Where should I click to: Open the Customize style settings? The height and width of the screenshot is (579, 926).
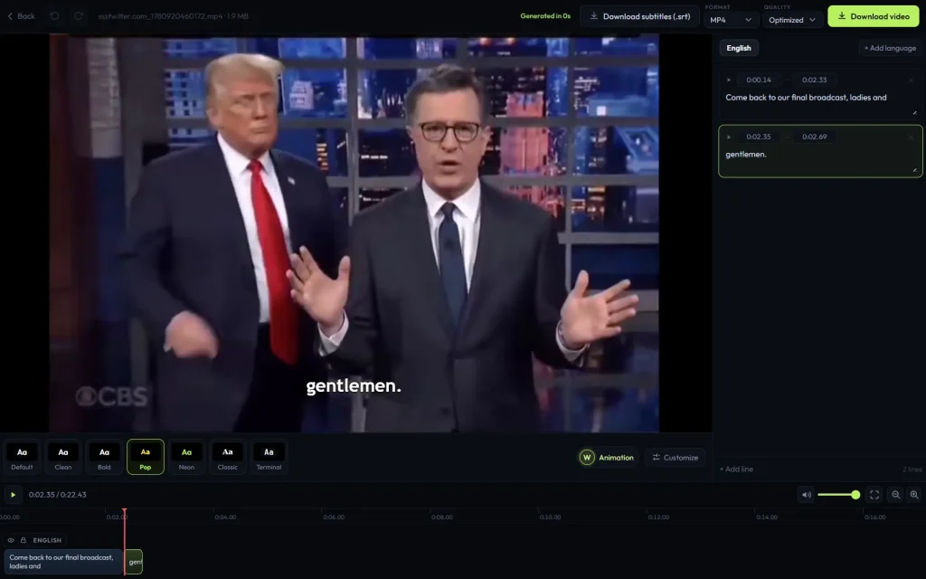click(675, 457)
